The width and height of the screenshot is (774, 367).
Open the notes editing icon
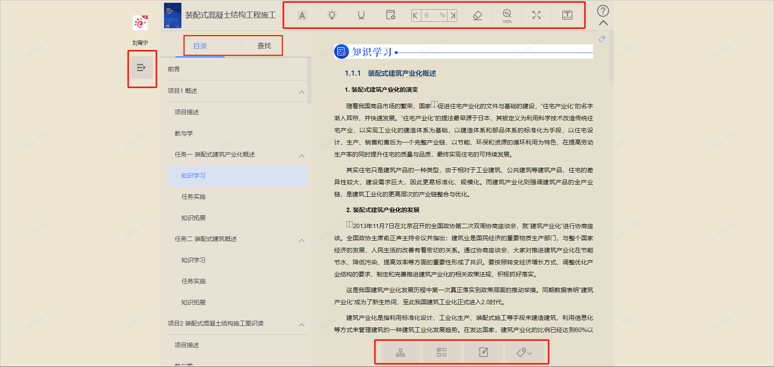tap(483, 352)
